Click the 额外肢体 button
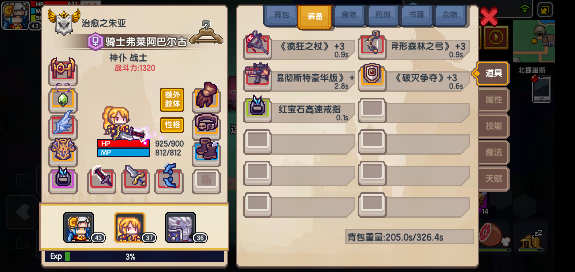The width and height of the screenshot is (575, 272). tap(172, 99)
